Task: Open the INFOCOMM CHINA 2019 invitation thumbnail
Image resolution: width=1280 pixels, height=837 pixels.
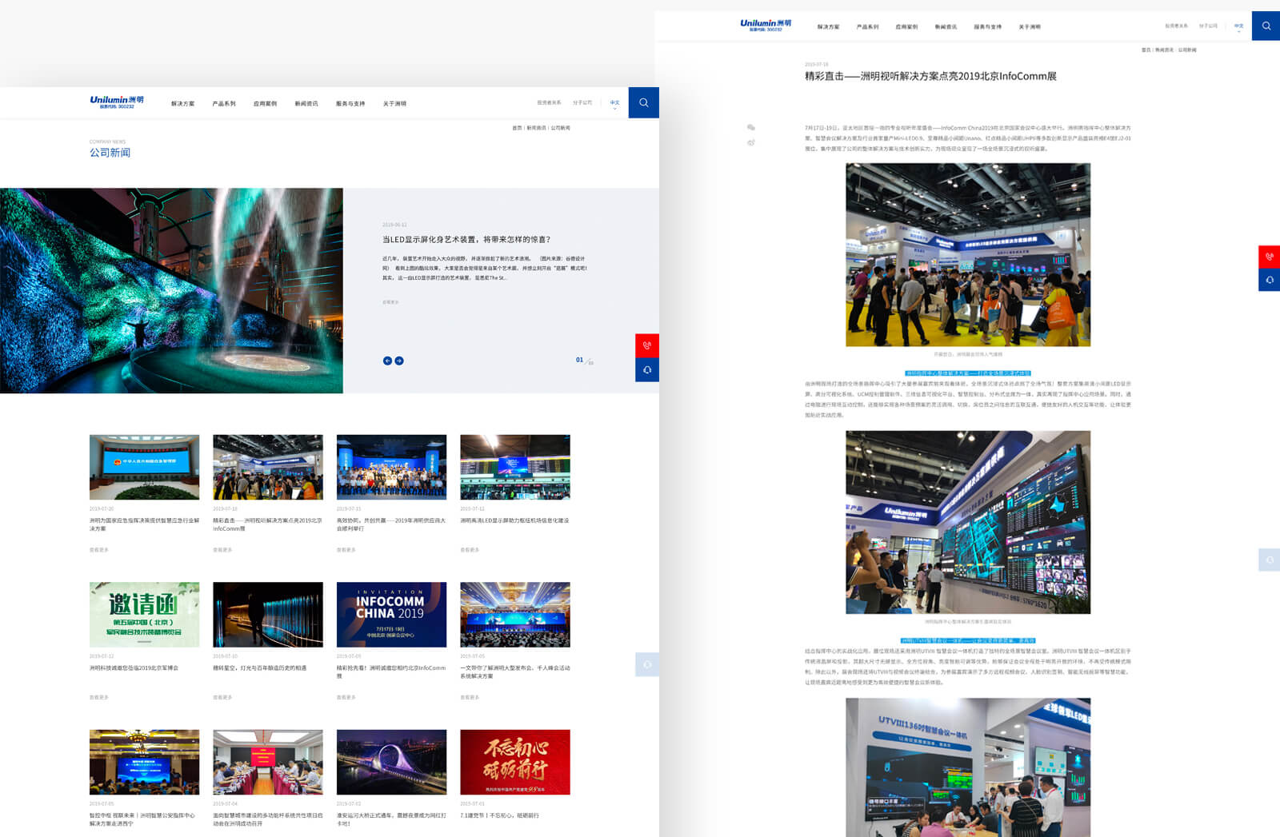Action: tap(391, 615)
